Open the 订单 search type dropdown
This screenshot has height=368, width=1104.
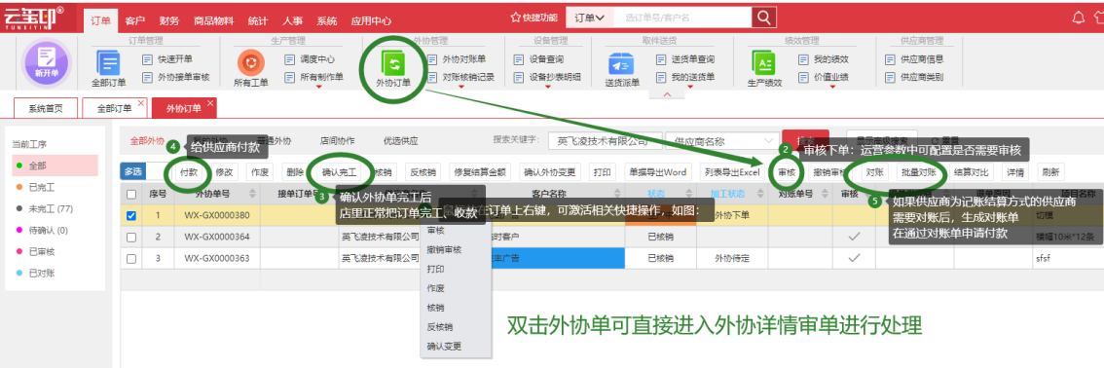coord(590,17)
